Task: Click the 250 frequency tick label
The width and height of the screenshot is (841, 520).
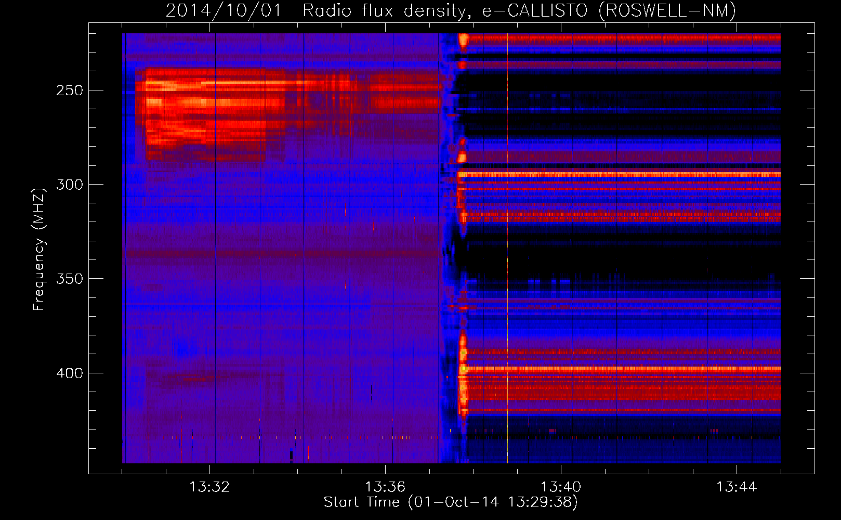Action: tap(70, 90)
